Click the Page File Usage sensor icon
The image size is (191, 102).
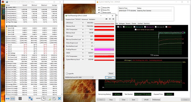7,22
